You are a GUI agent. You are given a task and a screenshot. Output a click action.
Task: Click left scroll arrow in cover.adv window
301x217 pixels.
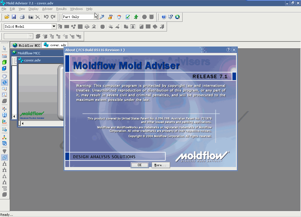tap(23, 123)
